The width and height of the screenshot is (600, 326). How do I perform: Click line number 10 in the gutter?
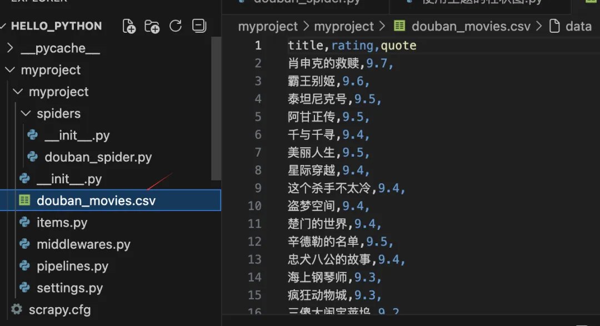[x=254, y=206]
